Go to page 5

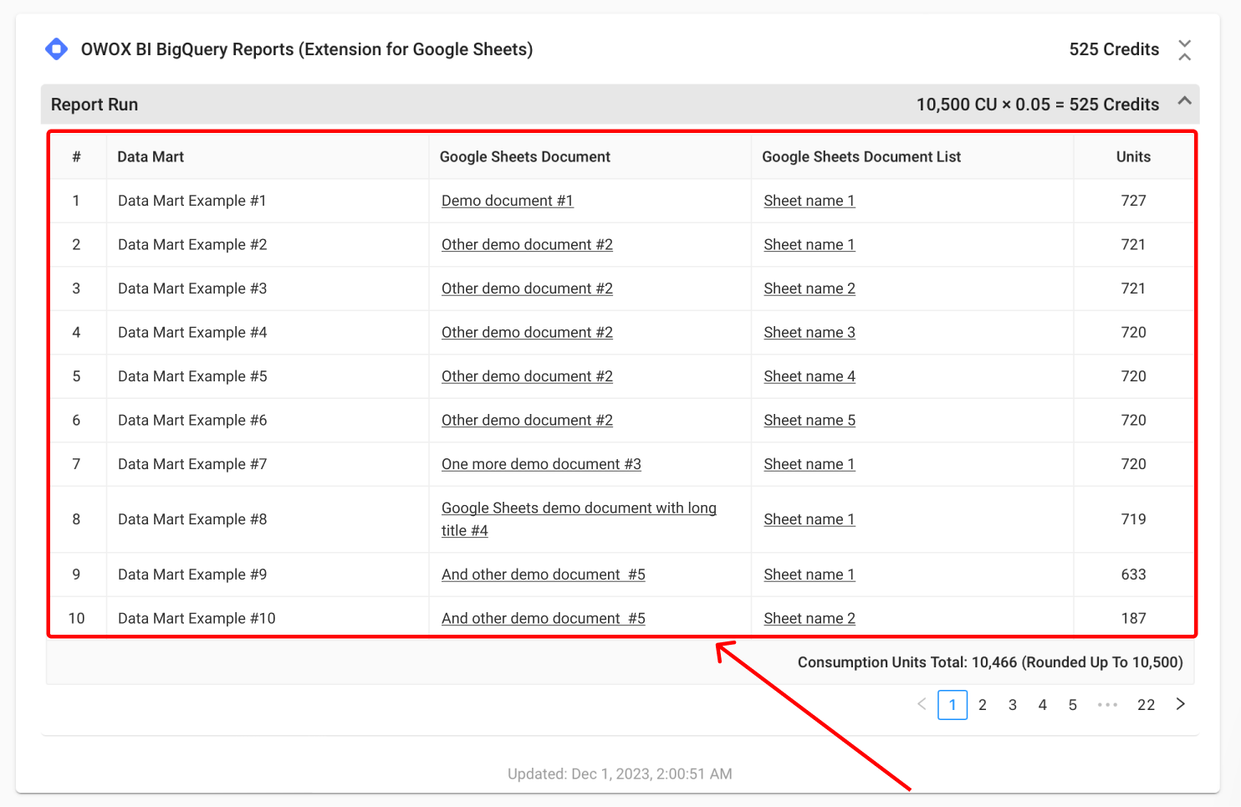1073,705
